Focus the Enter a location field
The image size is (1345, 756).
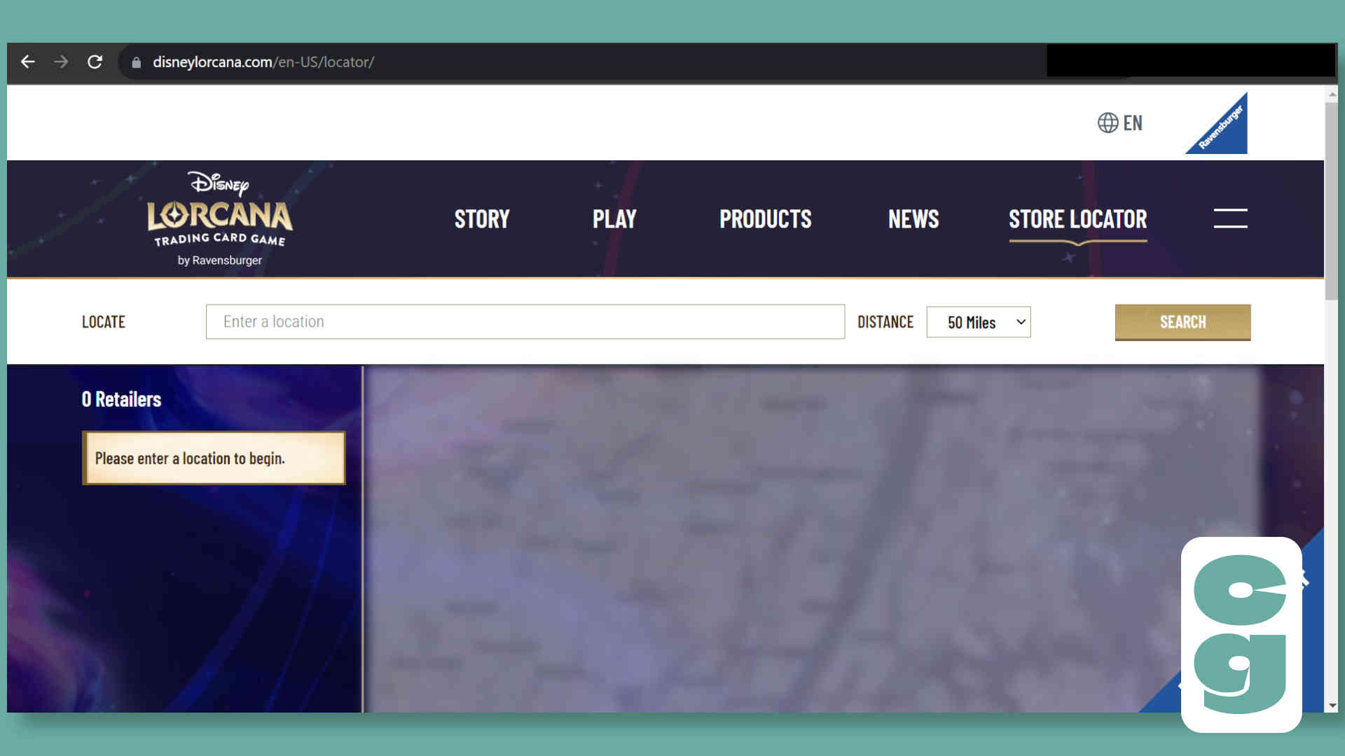(x=525, y=322)
